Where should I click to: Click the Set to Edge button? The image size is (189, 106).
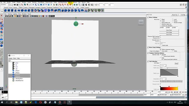coord(169,32)
